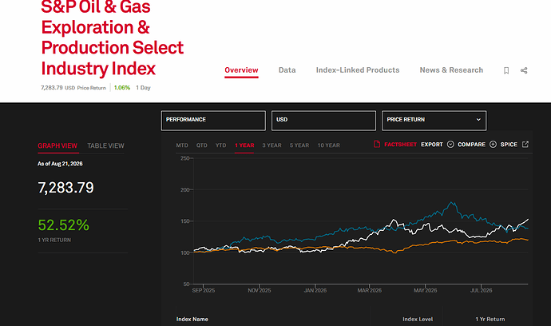
Task: Click the 1 Yr Return column header
Action: (490, 320)
